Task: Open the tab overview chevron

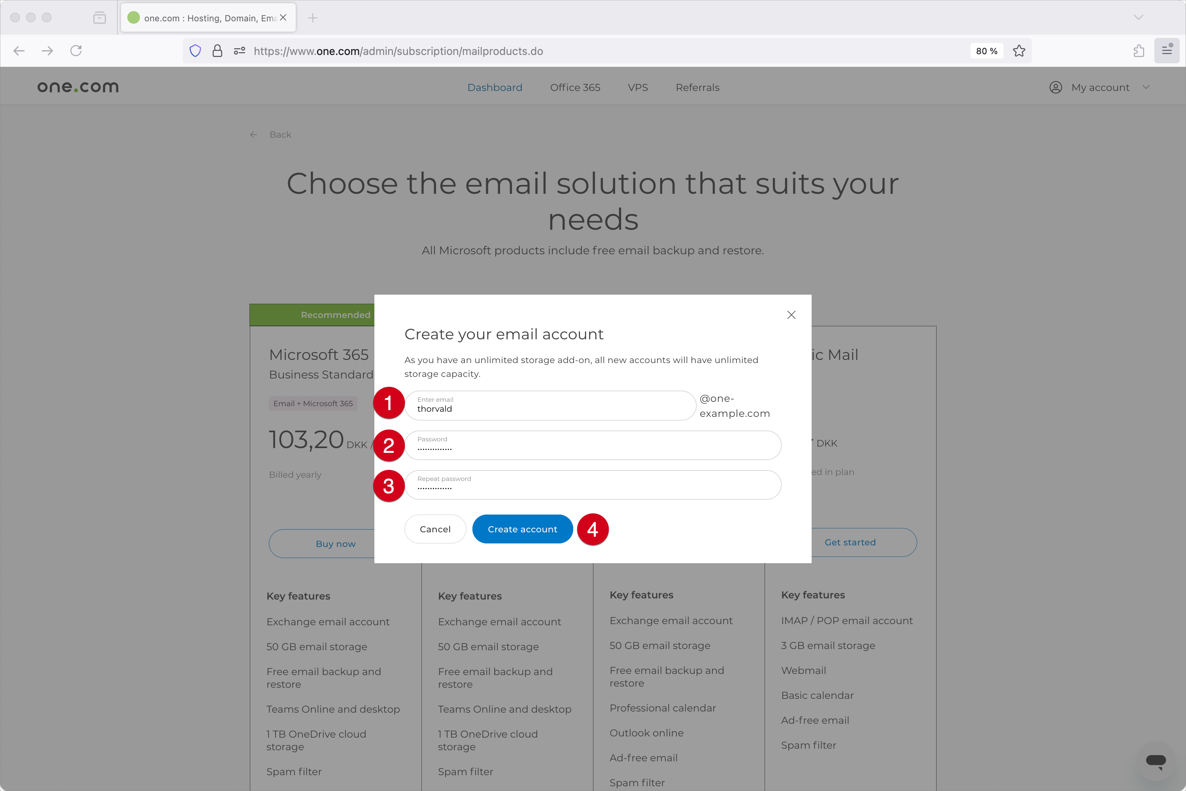Action: (1138, 18)
